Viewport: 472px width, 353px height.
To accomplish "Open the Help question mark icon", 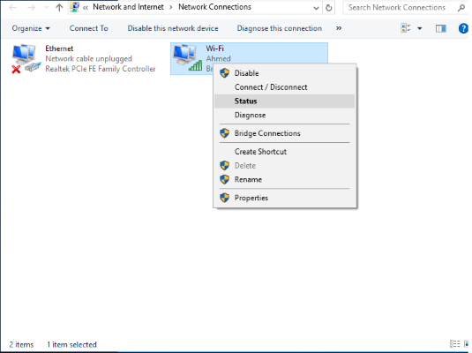I will (463, 28).
